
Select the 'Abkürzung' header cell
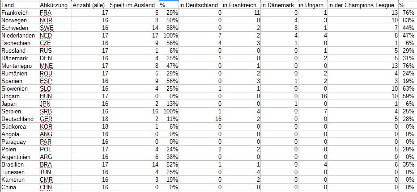click(x=54, y=5)
